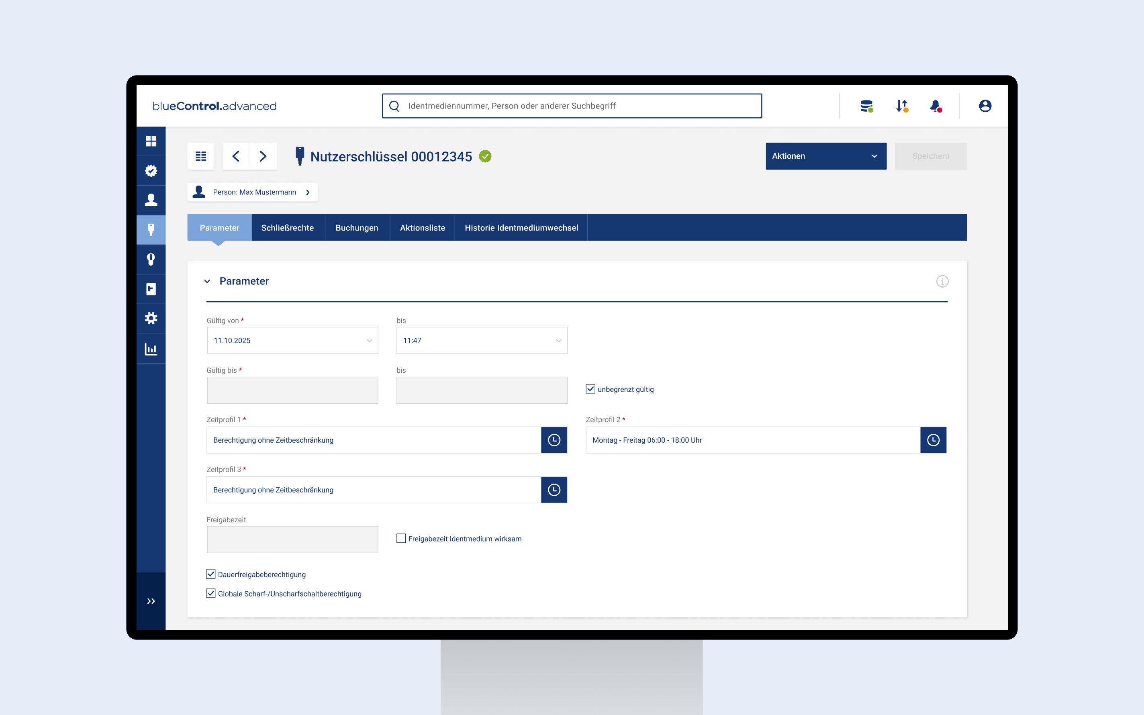Click the database status icon in header
The height and width of the screenshot is (715, 1144).
pos(866,106)
